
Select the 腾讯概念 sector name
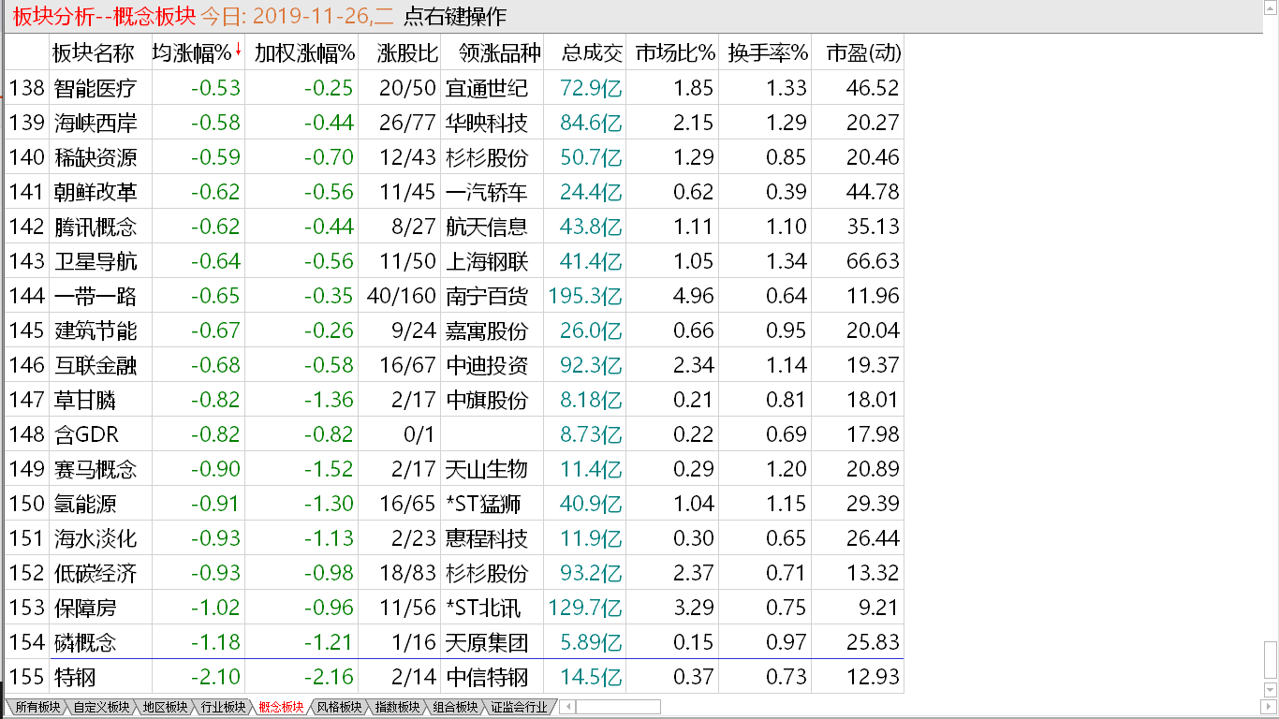click(x=96, y=227)
